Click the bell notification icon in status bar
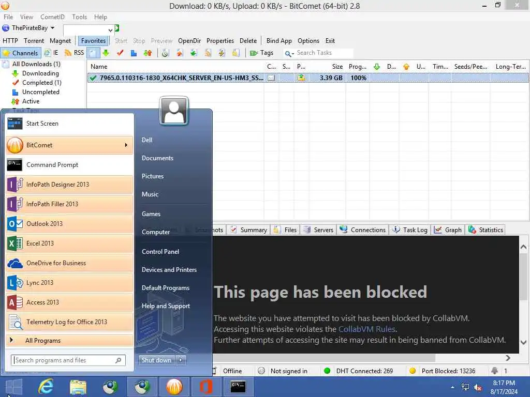The height and width of the screenshot is (397, 530). (x=494, y=371)
